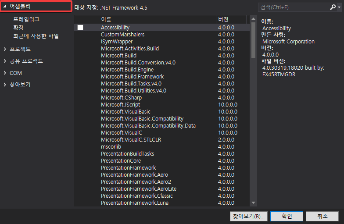Select Microsoft.Build.Engine row
344x224 pixels.
point(162,69)
